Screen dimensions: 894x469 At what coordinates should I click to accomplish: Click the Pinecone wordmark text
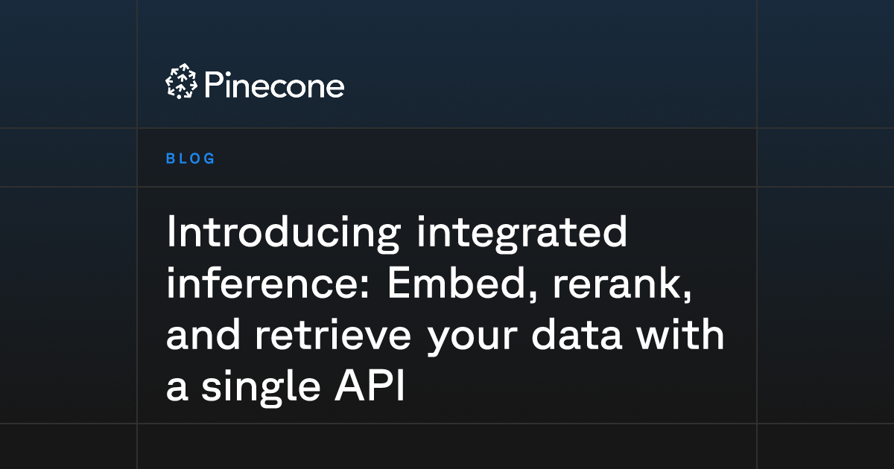point(273,86)
